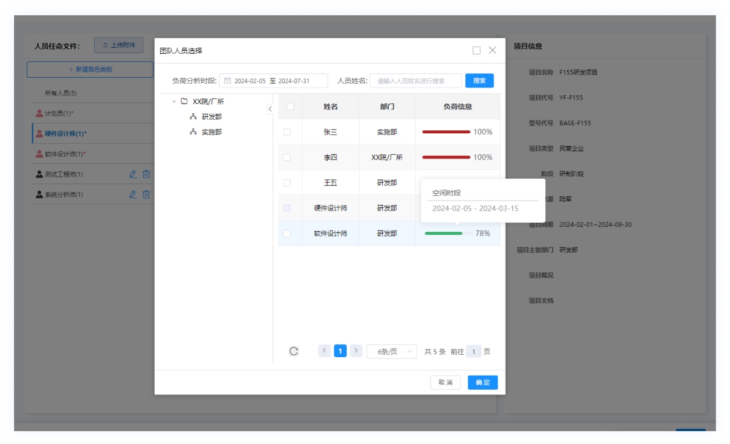Click the 确定 confirm button
The image size is (730, 444).
point(482,382)
